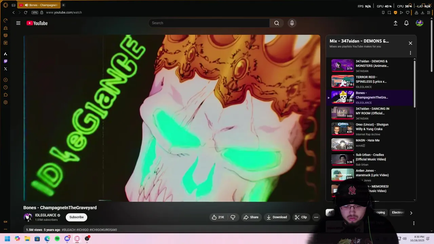Screen dimensions: 434x244
Task: Open Discord from the taskbar
Action: tap(67, 239)
